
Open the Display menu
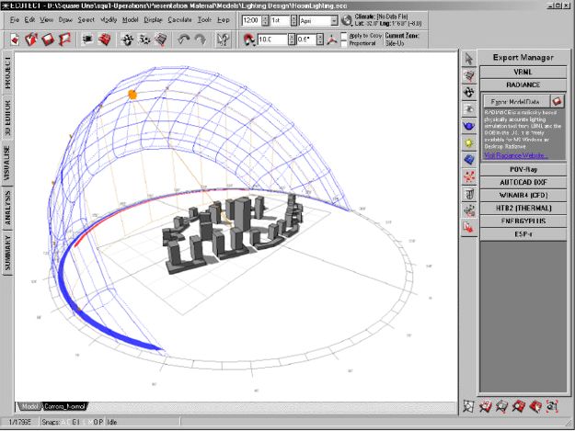(153, 20)
